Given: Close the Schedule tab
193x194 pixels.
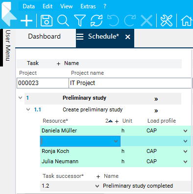Looking at the screenshot, I should [128, 37].
